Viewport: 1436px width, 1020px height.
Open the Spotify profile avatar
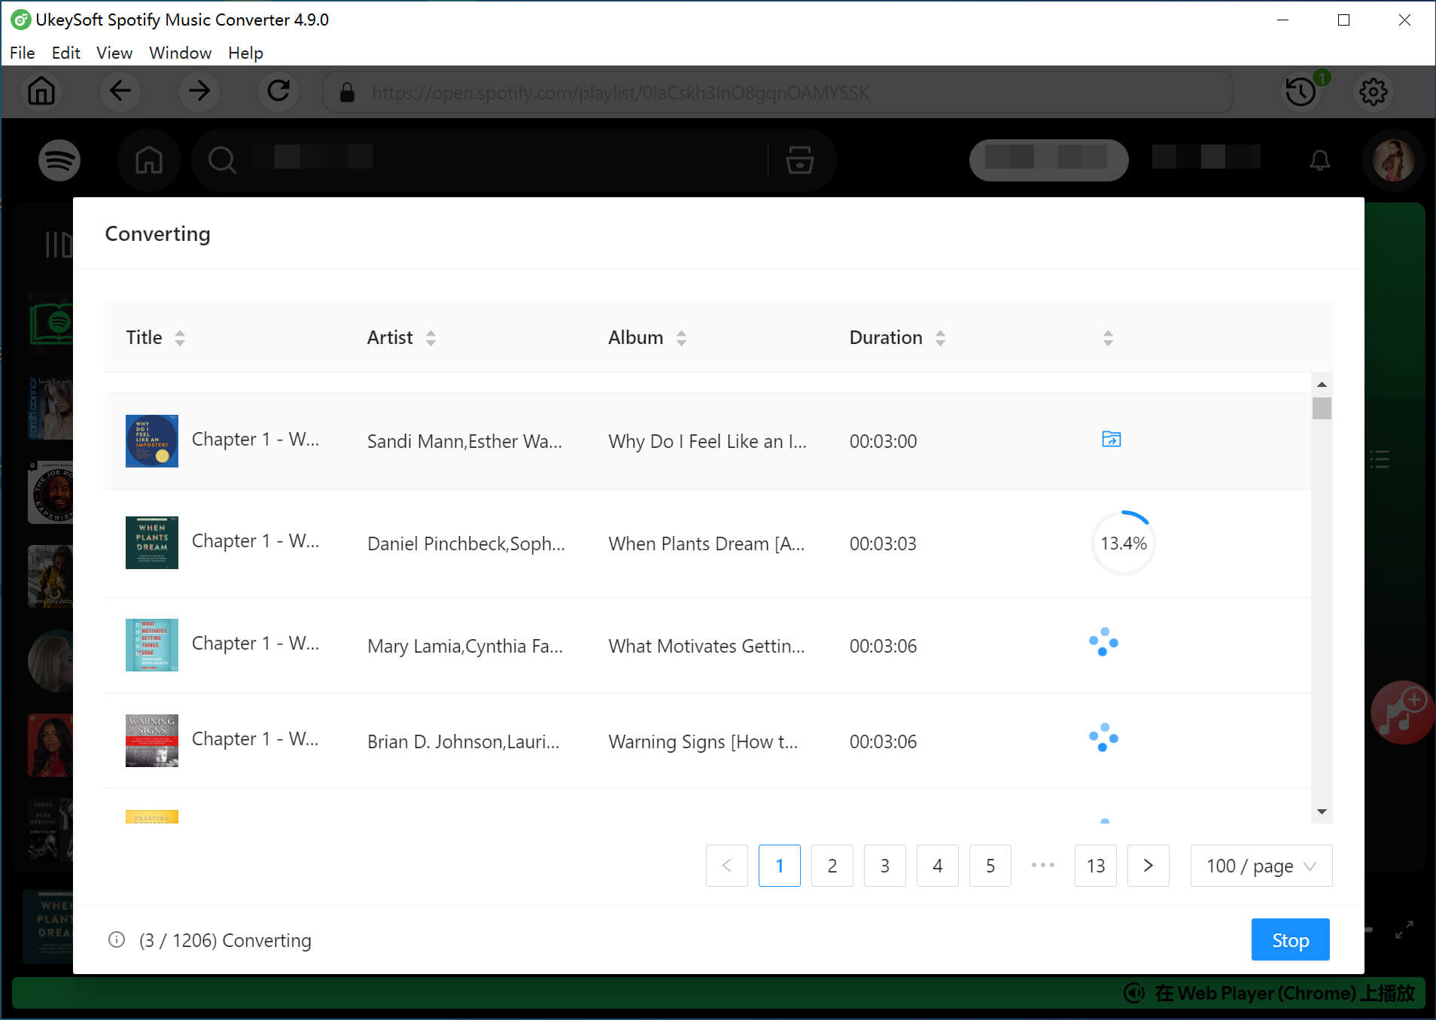click(1393, 160)
